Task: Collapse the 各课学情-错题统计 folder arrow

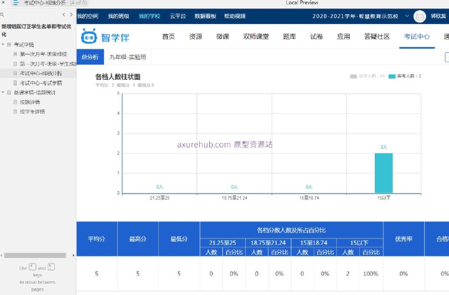Action: pyautogui.click(x=3, y=93)
